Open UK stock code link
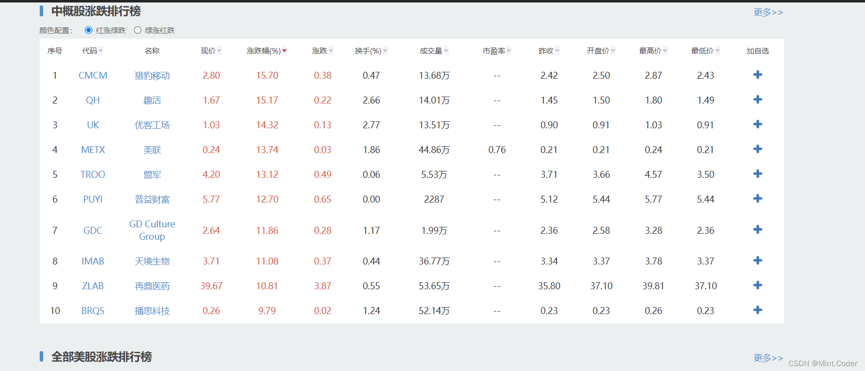 [x=93, y=125]
